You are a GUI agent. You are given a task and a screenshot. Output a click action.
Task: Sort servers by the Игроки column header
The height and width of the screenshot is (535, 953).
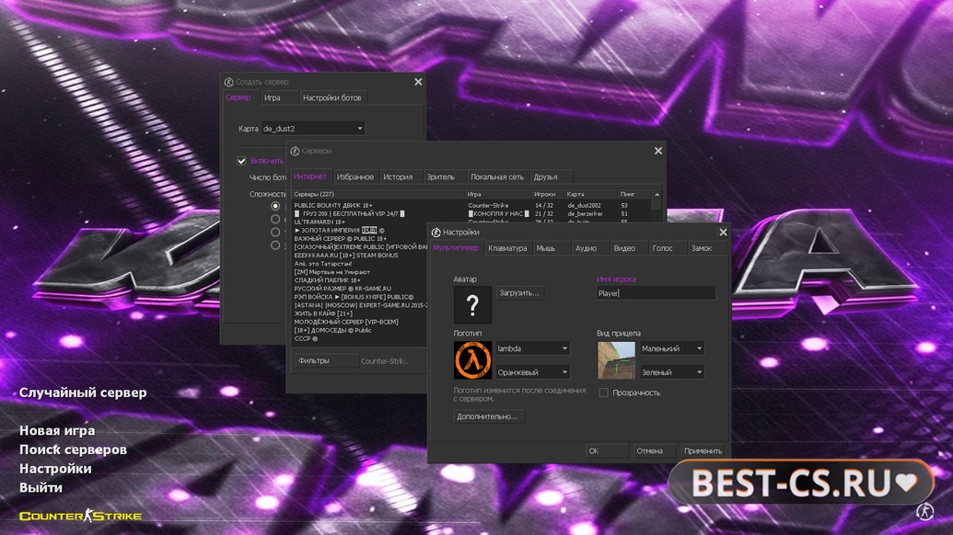(548, 194)
